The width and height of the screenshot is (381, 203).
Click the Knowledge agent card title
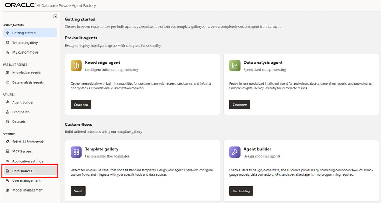point(102,63)
